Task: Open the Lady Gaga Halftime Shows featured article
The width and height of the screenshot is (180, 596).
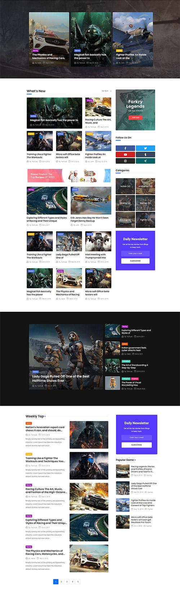Action: pos(61,378)
